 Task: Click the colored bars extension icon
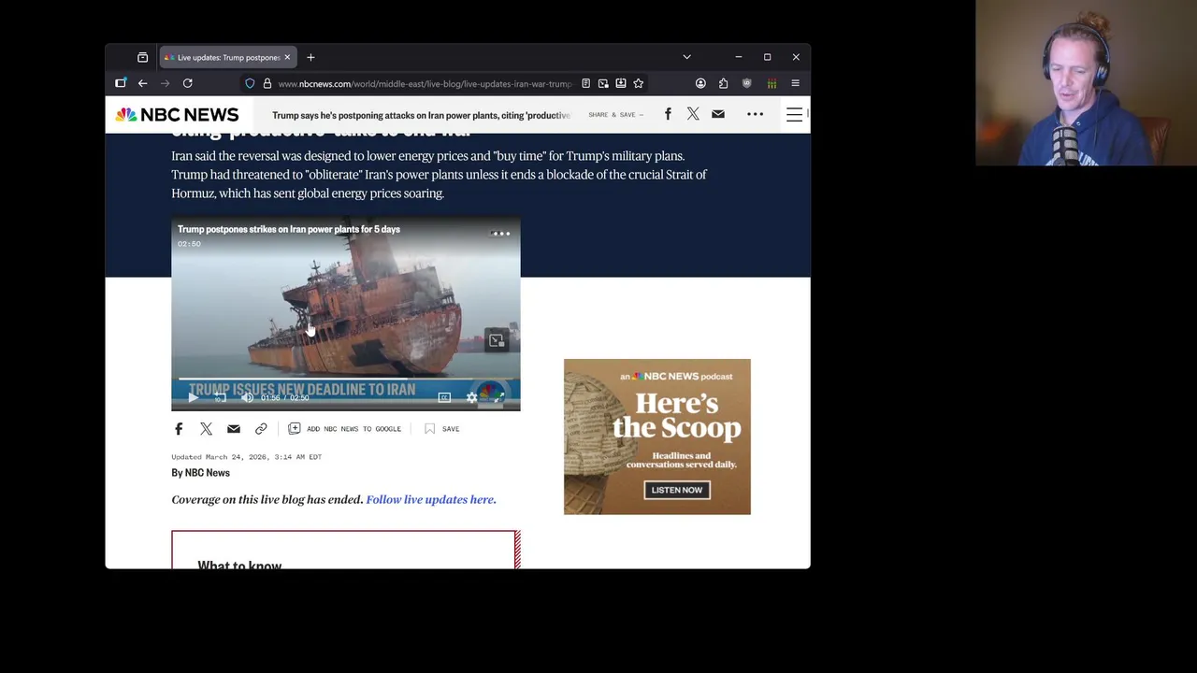[772, 83]
